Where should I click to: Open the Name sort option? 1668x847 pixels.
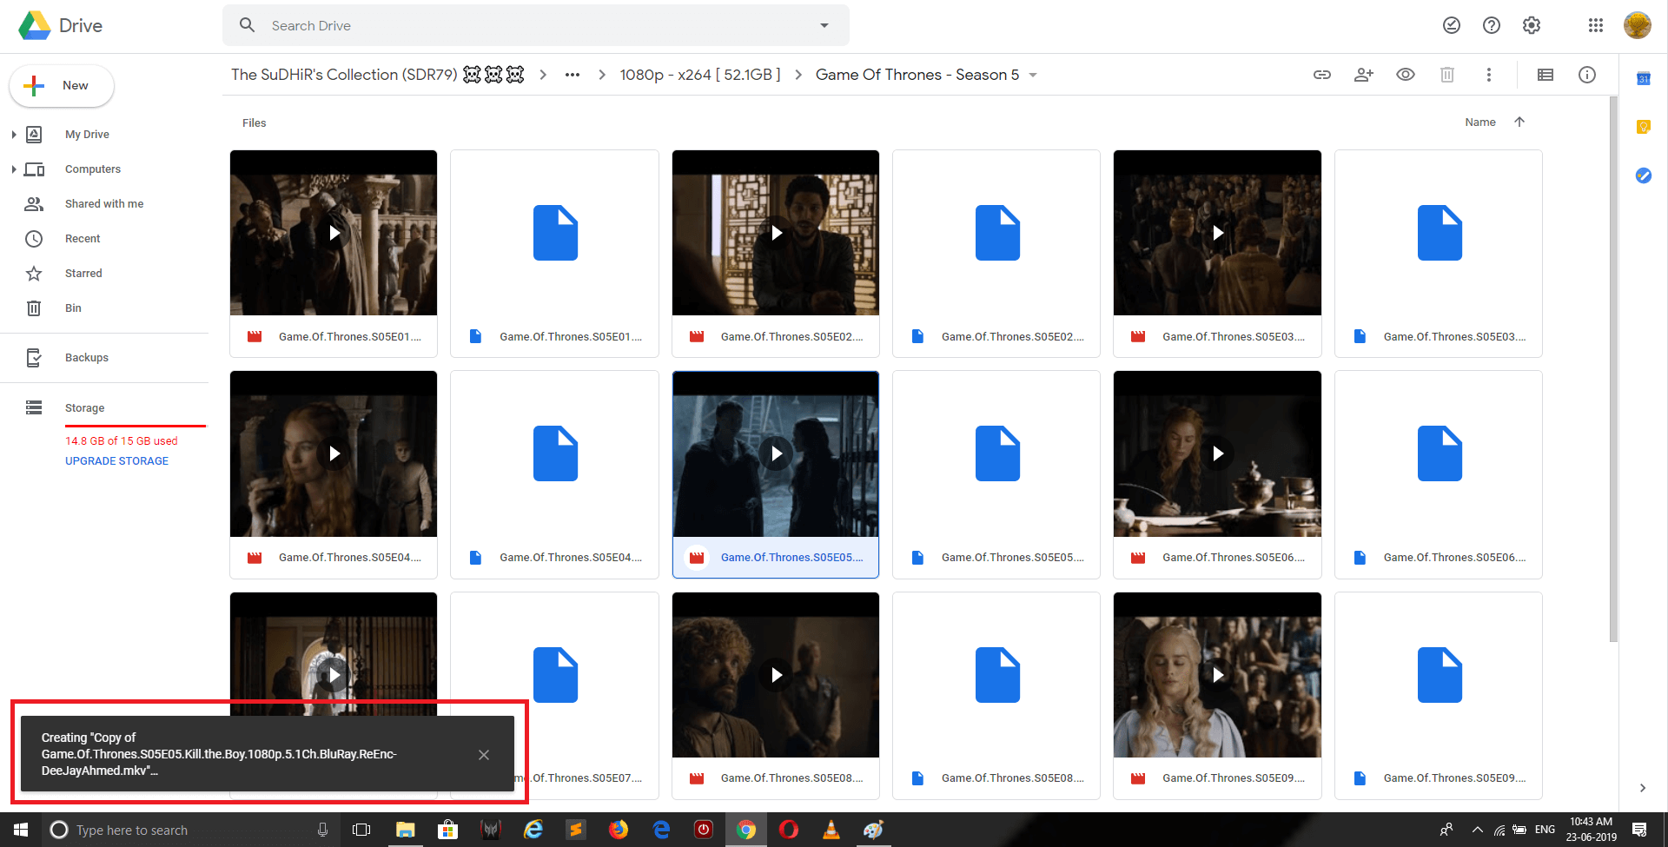click(1480, 122)
